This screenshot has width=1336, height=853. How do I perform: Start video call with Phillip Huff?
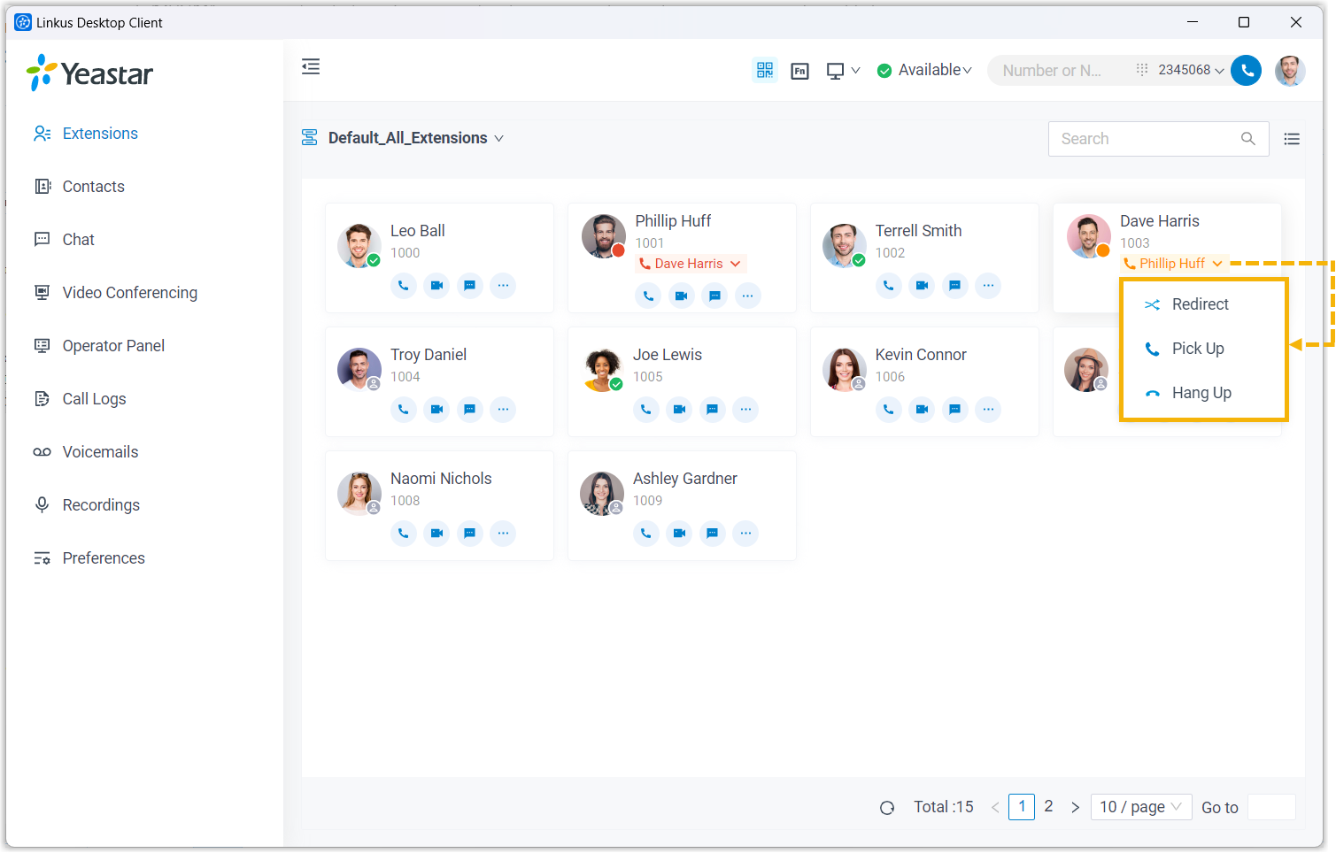(x=681, y=296)
